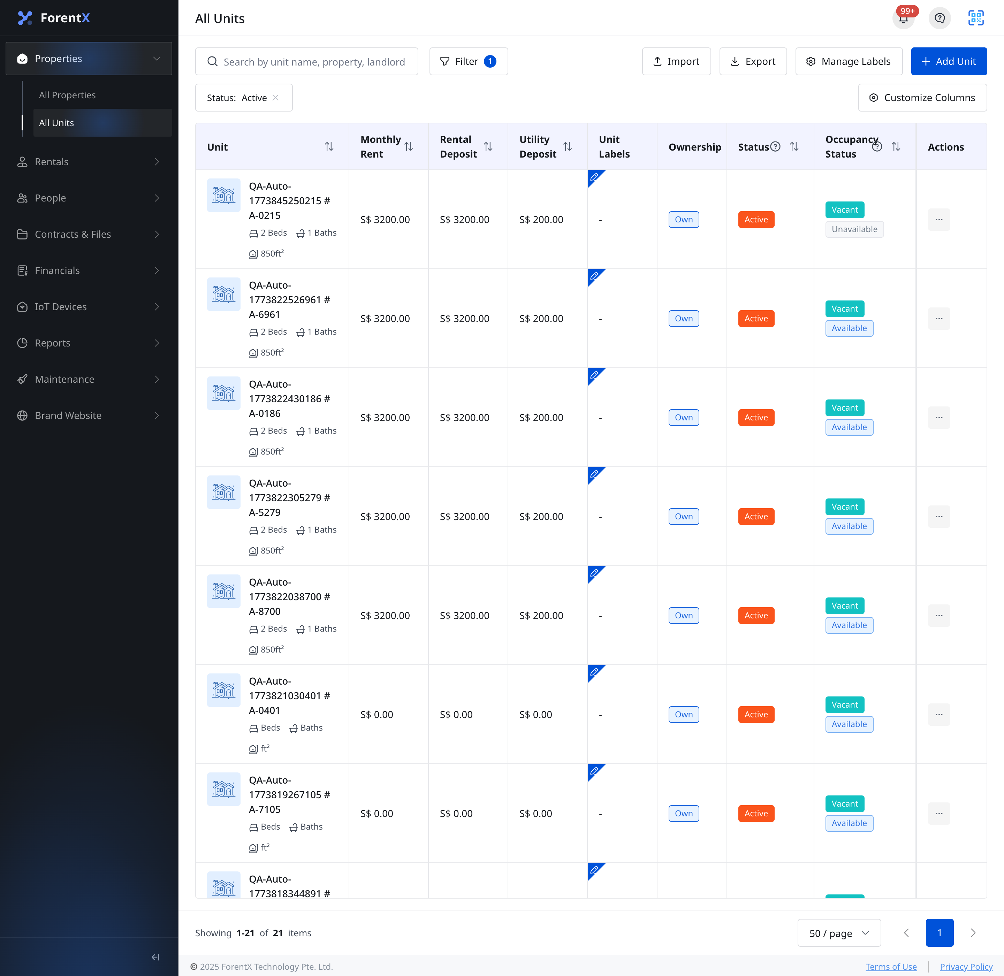Click the Export button

[753, 61]
